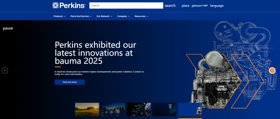This screenshot has width=280, height=119.
Task: Open the language selector icon
Action: click(x=217, y=6)
